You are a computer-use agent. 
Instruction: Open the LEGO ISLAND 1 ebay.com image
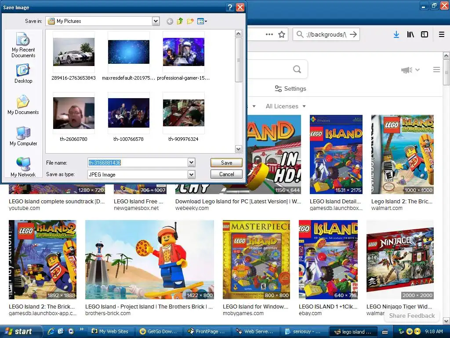click(328, 260)
